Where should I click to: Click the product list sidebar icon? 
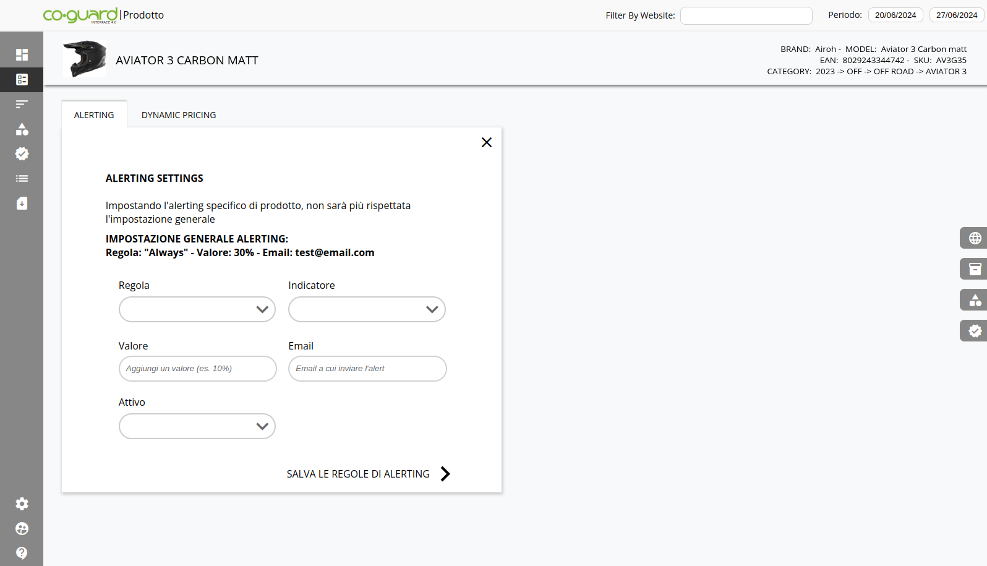click(x=22, y=80)
